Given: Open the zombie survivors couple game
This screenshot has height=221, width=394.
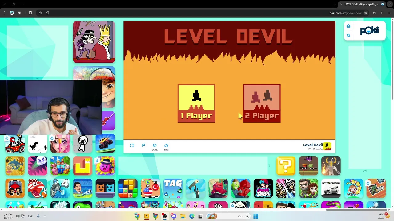Looking at the screenshot, I should pos(308,188).
